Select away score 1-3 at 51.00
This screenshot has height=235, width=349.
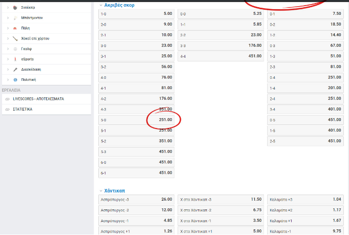pyautogui.click(x=306, y=56)
